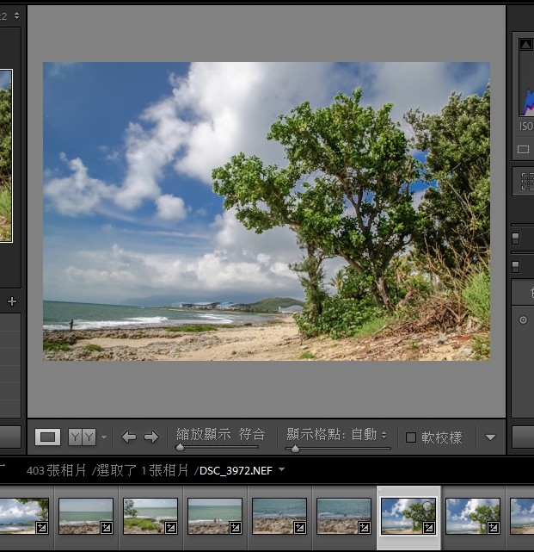534x552 pixels.
Task: Enable the 軟校樣 soft proofing checkbox
Action: 411,437
